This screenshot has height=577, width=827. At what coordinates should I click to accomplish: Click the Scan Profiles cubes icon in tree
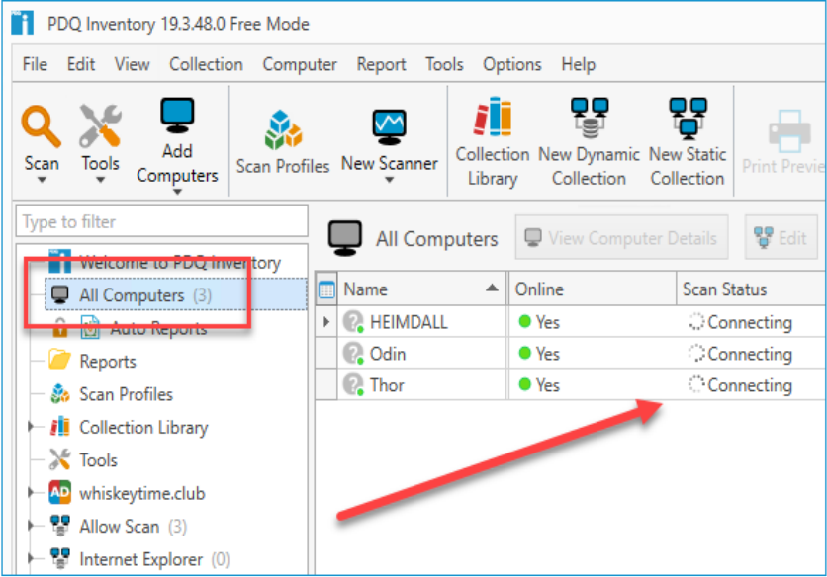pos(59,393)
